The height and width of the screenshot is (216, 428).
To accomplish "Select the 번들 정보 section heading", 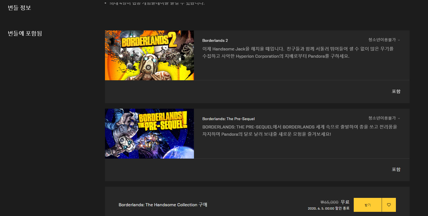I will (x=20, y=8).
